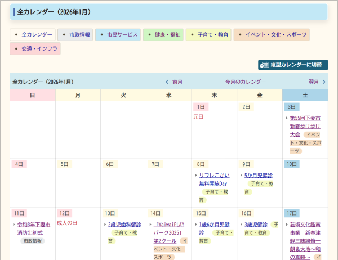Filter by 市民サービス category

122,35
